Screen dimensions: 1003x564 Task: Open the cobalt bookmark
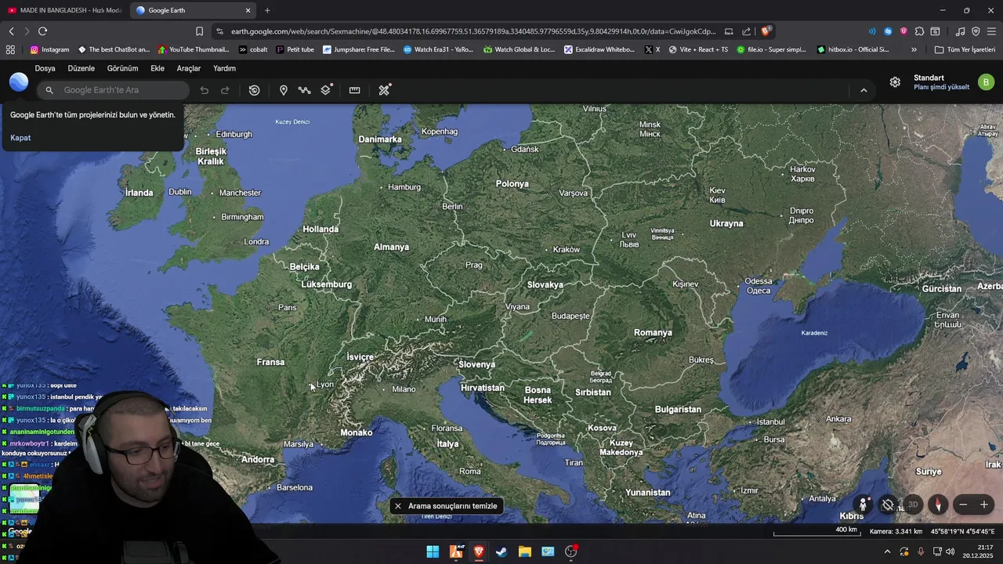click(253, 49)
